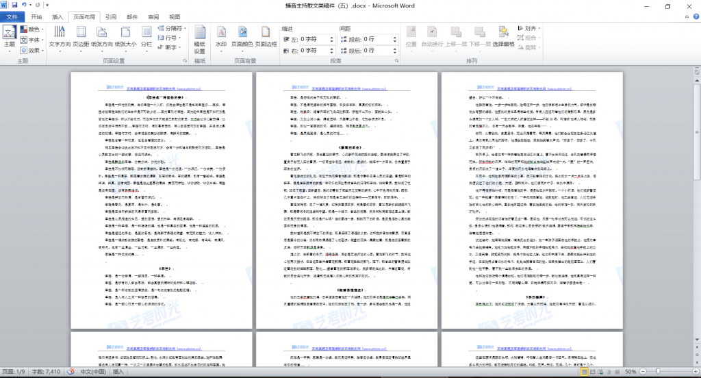Open the 文件 file tab
This screenshot has height=378, width=701.
pyautogui.click(x=12, y=16)
